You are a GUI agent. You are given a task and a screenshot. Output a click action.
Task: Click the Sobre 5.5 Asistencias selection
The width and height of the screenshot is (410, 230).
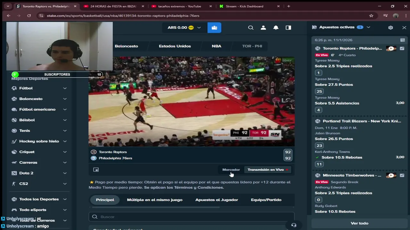337,103
